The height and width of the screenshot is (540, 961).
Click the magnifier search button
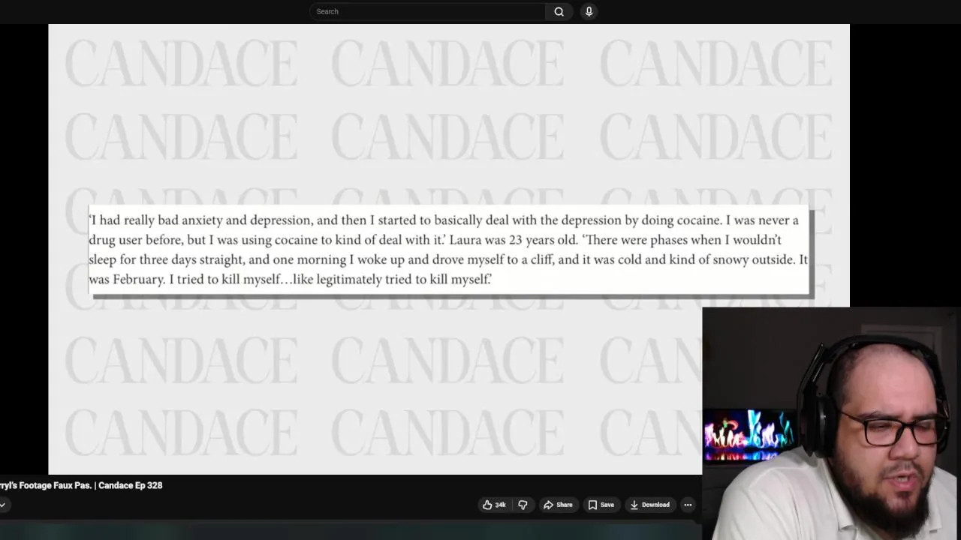pos(559,11)
